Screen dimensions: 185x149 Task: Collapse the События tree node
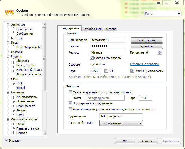8,93
